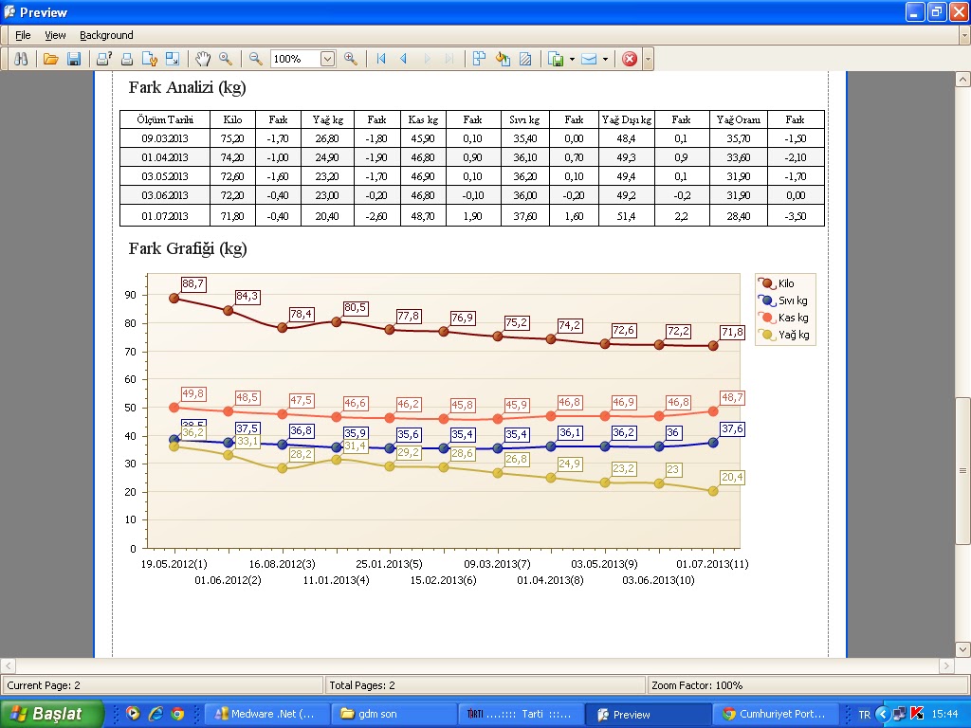971x728 pixels.
Task: Click the Yağ Oranı column header
Action: coord(738,119)
